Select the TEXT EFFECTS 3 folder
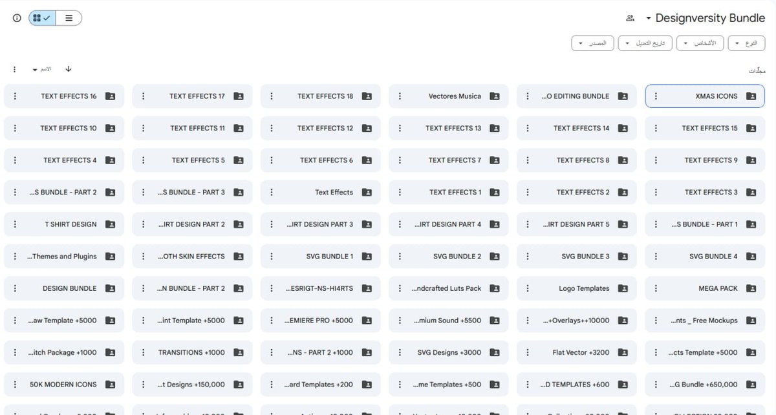776x415 pixels. 705,192
